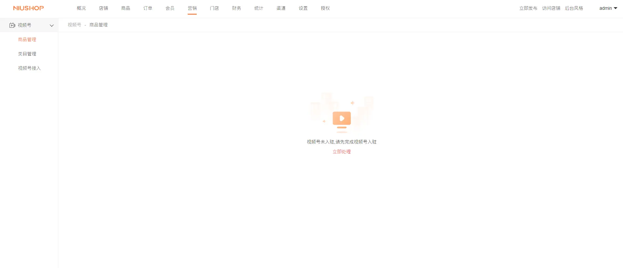
Task: Click the video channel camera icon in sidebar
Action: pos(12,25)
